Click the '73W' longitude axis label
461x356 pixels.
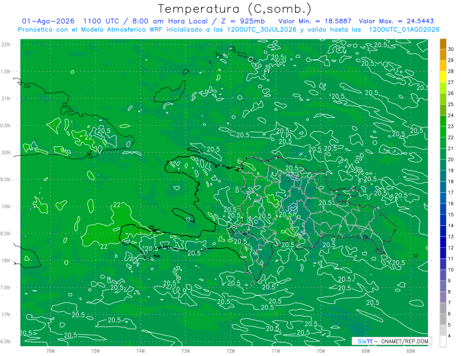click(186, 351)
